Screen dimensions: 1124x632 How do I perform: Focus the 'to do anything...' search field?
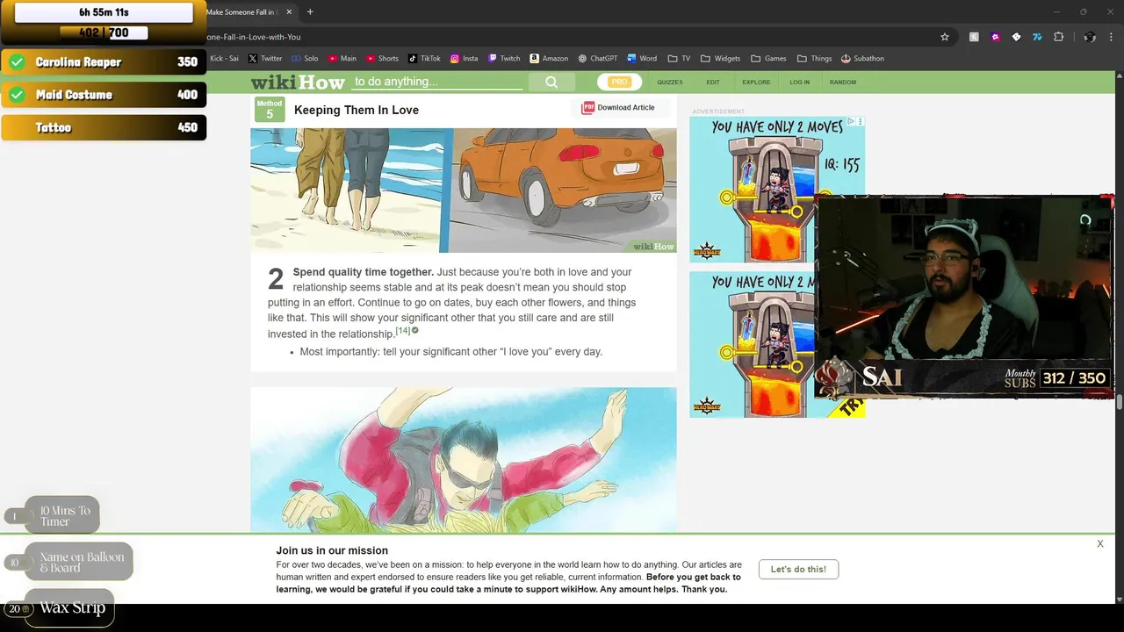click(437, 82)
